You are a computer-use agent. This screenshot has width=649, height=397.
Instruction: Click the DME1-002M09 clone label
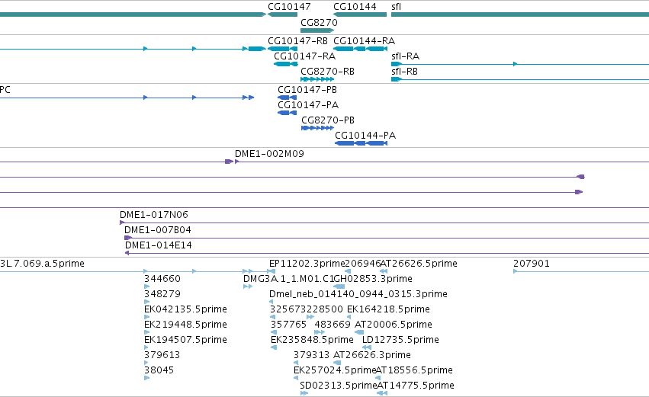pos(269,154)
